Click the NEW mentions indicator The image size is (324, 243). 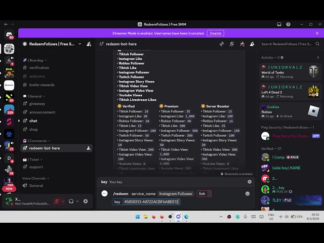9,189
